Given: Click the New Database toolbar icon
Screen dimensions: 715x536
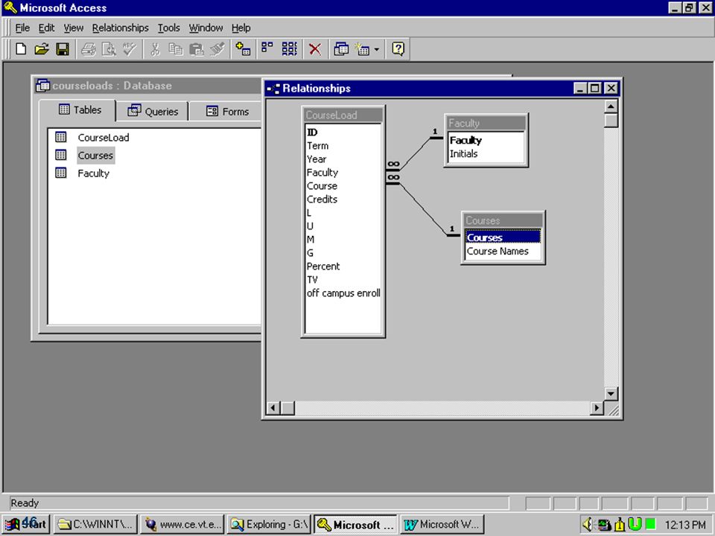Looking at the screenshot, I should point(21,49).
